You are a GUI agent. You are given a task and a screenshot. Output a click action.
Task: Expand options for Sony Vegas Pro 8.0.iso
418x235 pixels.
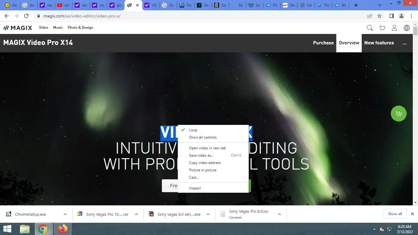tap(279, 214)
